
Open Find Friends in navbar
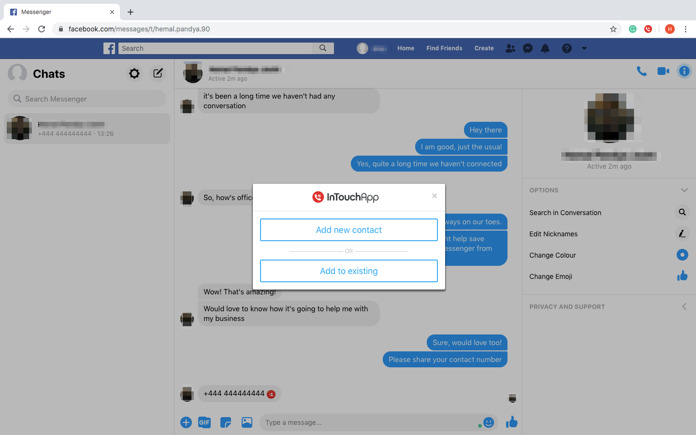pos(444,48)
